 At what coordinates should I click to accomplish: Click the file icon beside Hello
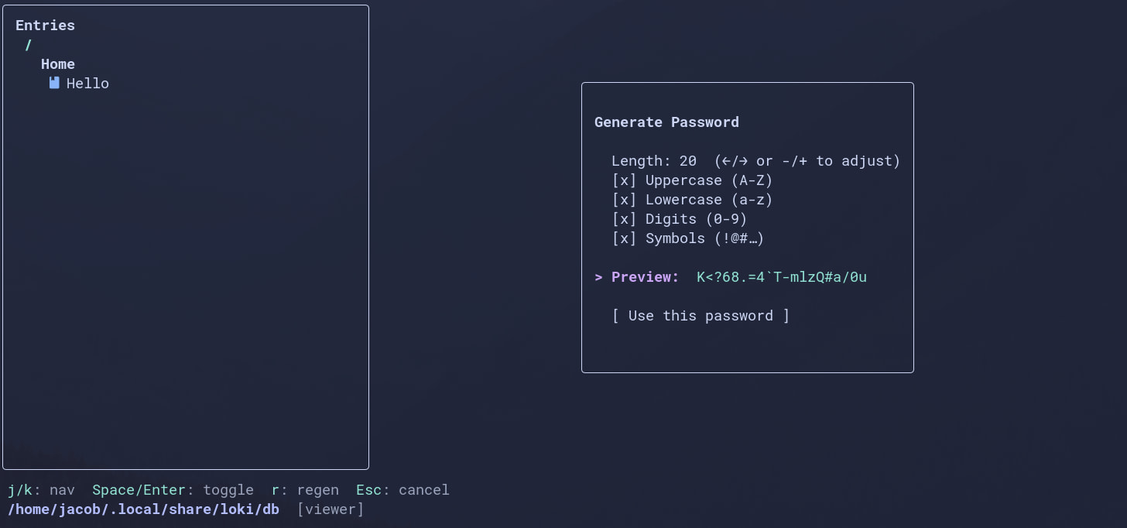[54, 83]
